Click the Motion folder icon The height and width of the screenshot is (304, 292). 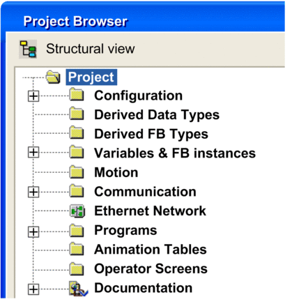77,172
